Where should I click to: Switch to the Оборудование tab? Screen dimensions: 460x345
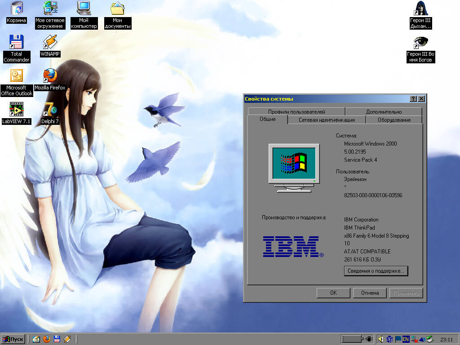click(x=394, y=120)
